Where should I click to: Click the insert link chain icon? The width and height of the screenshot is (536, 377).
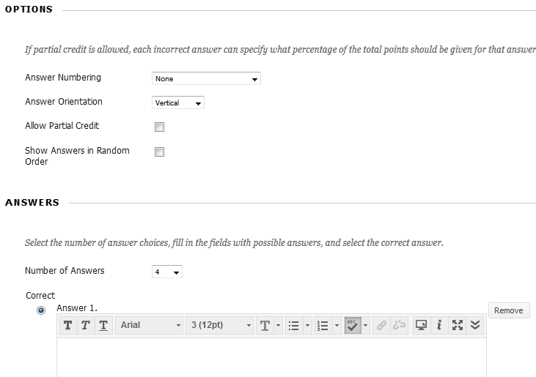point(381,325)
